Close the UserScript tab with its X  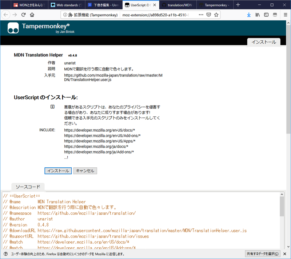pos(155,5)
